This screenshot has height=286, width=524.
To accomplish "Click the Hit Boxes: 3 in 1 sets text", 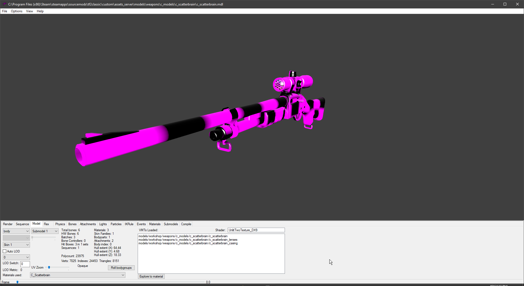I will click(75, 244).
